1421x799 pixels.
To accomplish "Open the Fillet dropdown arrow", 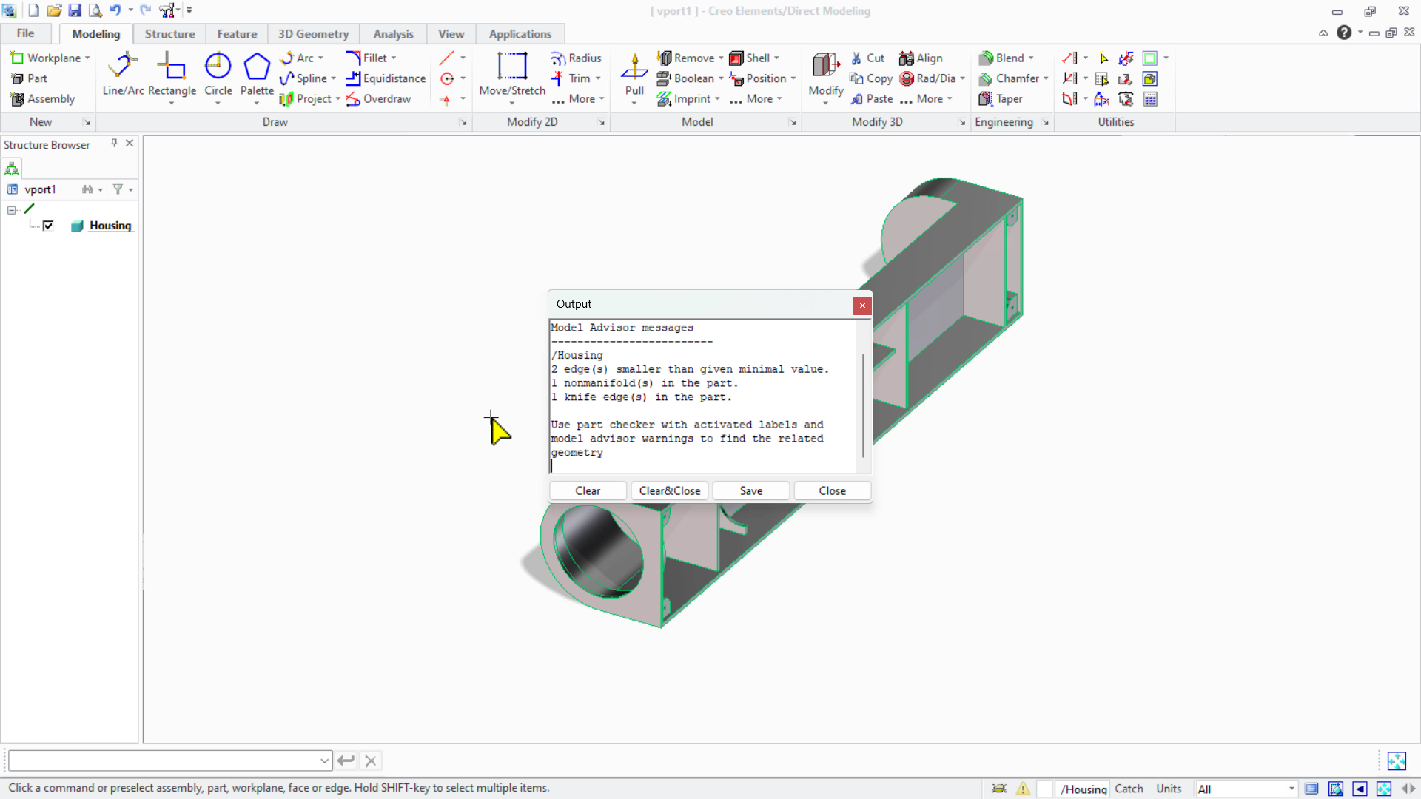I will tap(394, 58).
